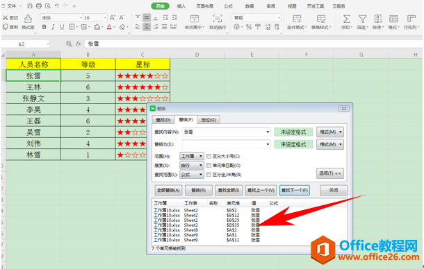The width and height of the screenshot is (424, 269).
Task: Switch to the 定位(G) dialog tab
Action: click(209, 120)
